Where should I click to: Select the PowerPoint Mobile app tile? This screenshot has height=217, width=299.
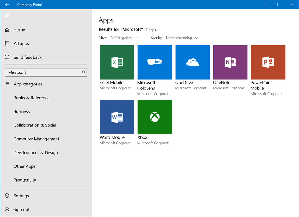[268, 62]
